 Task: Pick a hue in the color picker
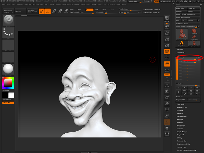point(8,83)
